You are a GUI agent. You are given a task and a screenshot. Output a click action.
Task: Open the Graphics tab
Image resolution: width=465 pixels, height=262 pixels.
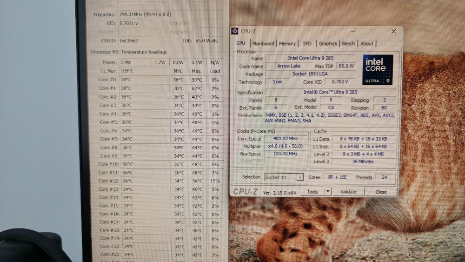328,43
